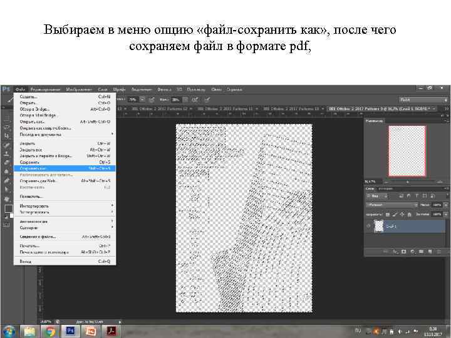Create a new group folder icon

421,252
